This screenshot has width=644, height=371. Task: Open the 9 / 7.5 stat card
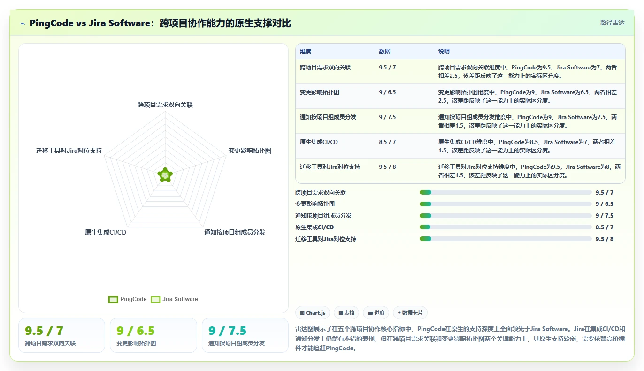tap(245, 335)
